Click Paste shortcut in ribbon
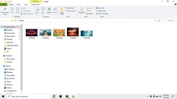The image size is (177, 99). pos(27,14)
